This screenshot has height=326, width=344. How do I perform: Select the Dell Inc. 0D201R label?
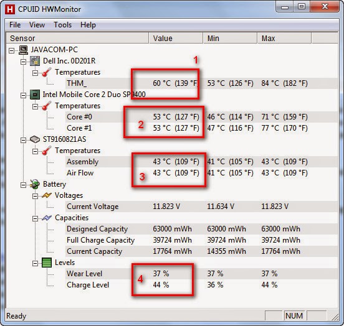69,61
